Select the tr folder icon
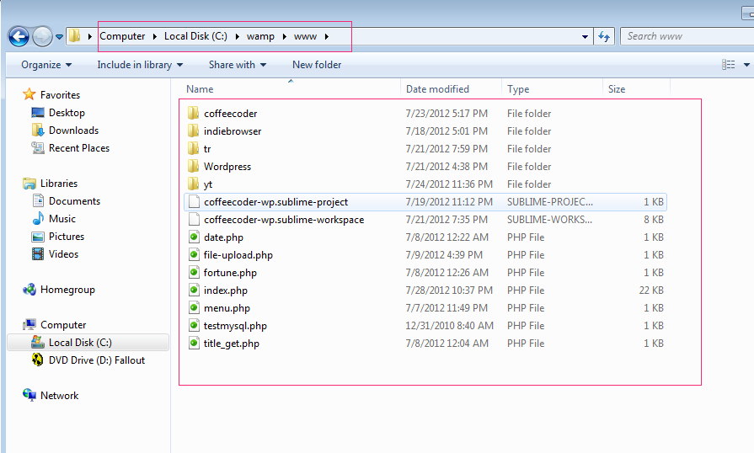This screenshot has width=754, height=453. point(193,148)
